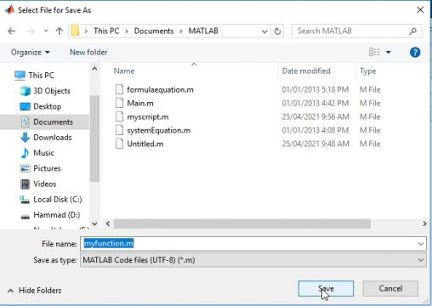Image resolution: width=432 pixels, height=306 pixels.
Task: Sort by Name column header
Action: [124, 71]
